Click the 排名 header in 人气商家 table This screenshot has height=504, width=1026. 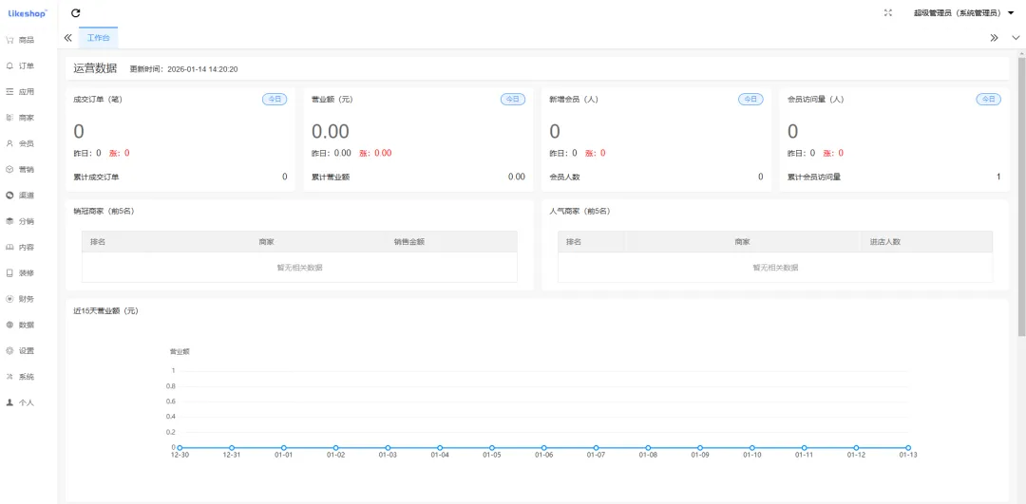click(x=574, y=242)
